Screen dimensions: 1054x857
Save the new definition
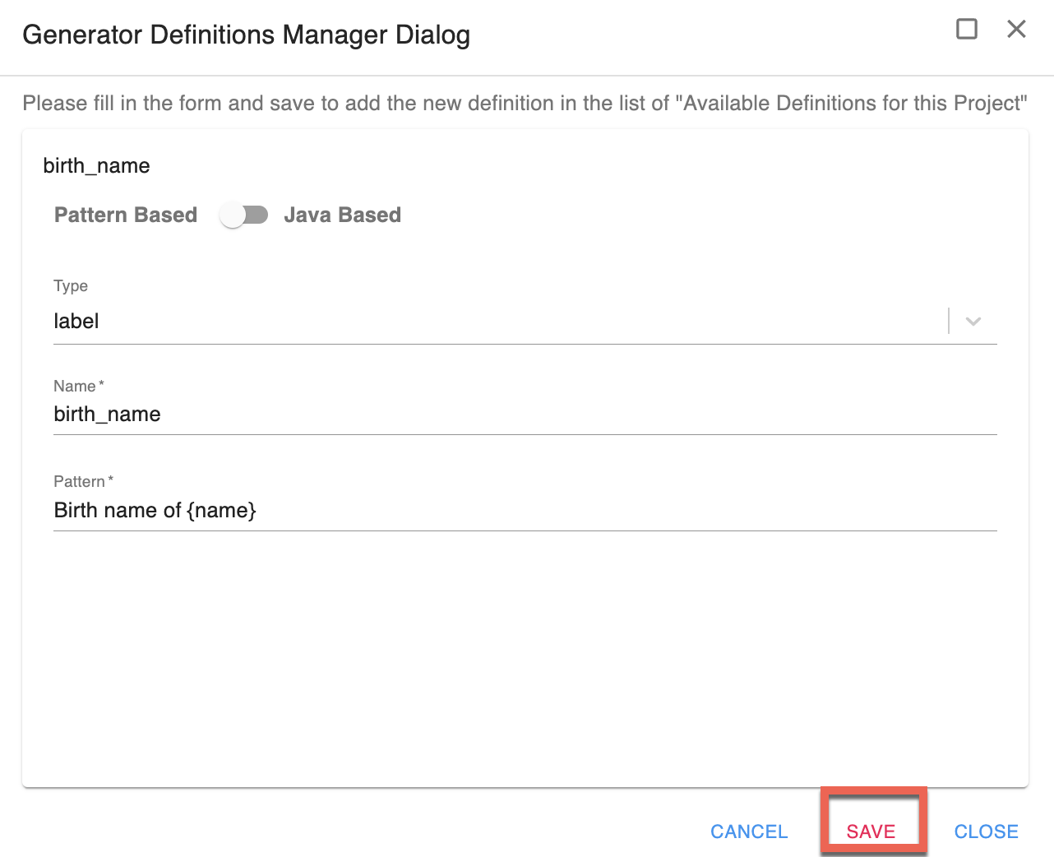[x=871, y=832]
